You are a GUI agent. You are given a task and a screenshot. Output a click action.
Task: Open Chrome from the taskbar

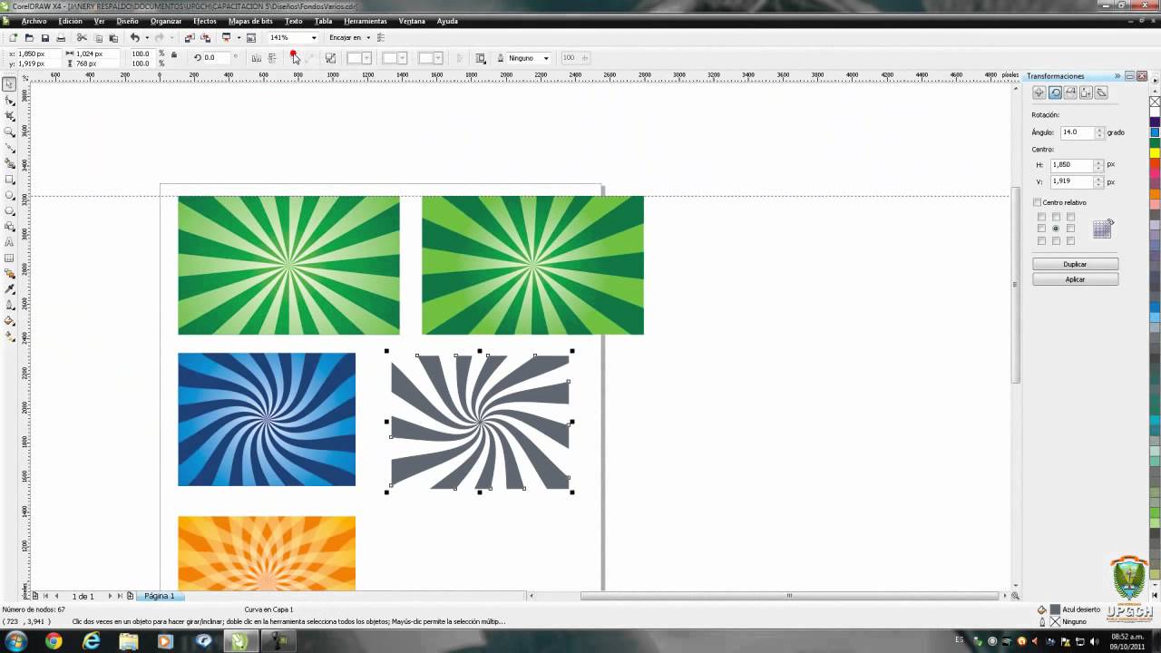(54, 641)
